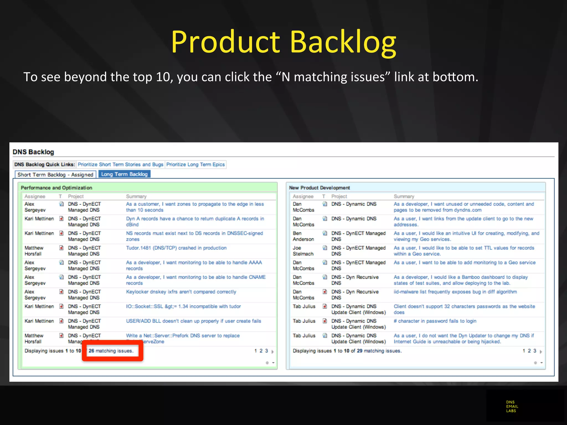This screenshot has width=567, height=425.
Task: Click Project column header in Performance and Optimization
Action: [76, 196]
